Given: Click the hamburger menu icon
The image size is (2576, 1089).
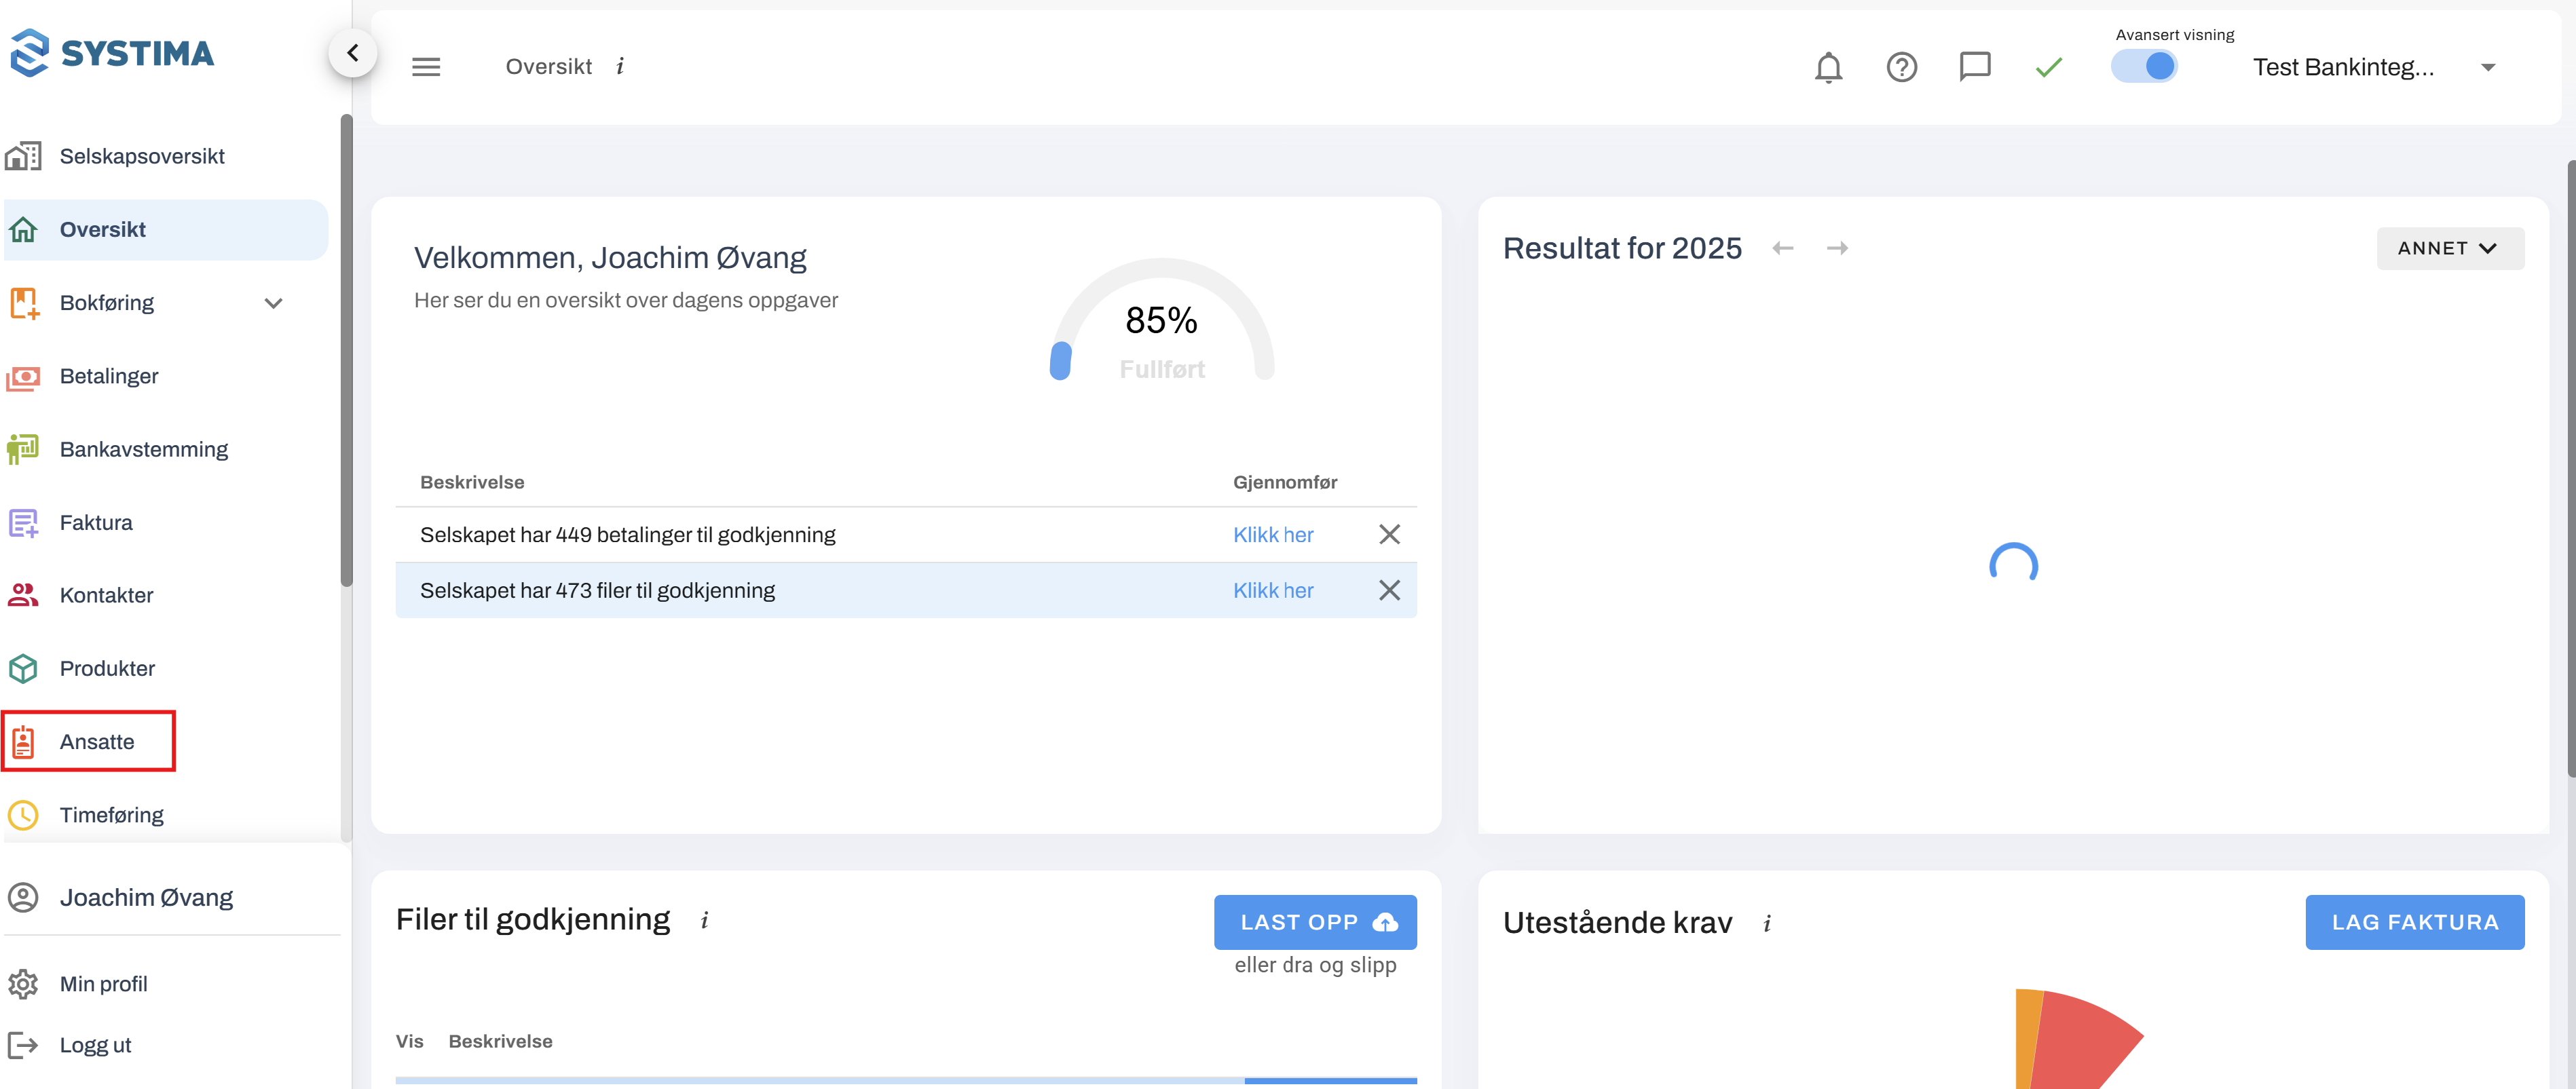Looking at the screenshot, I should point(426,67).
